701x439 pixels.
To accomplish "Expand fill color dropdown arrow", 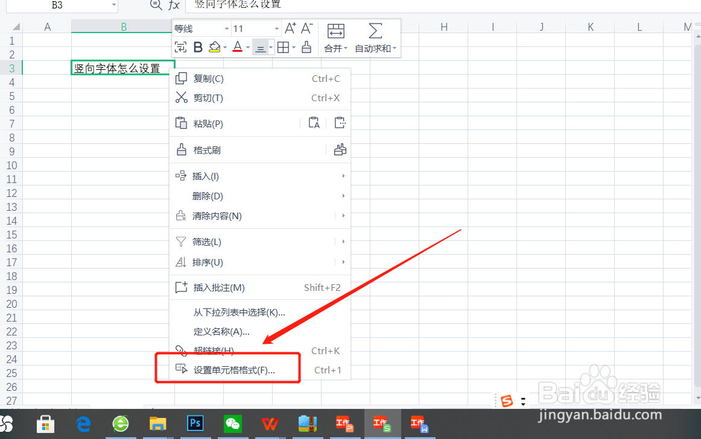I will tap(225, 48).
